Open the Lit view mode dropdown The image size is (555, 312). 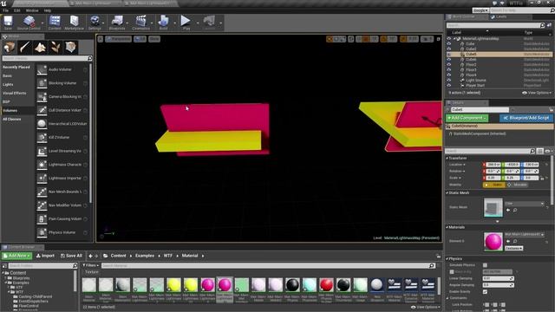140,39
